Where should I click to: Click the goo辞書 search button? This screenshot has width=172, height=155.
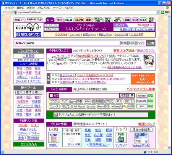tap(76, 102)
